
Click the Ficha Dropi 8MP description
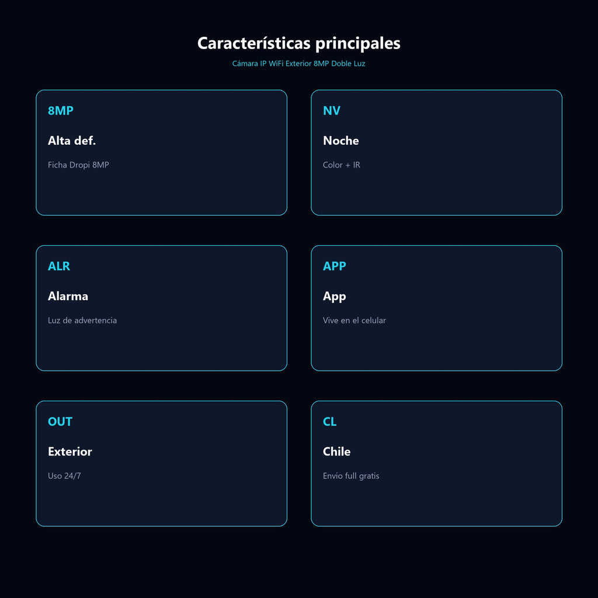click(x=78, y=165)
